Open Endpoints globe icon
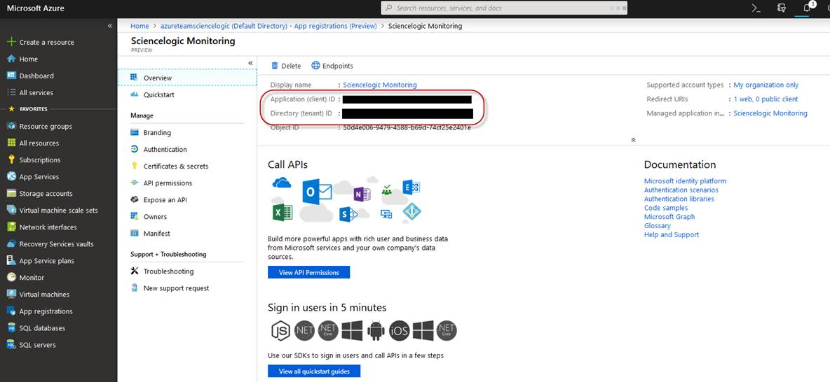The image size is (830, 382). pos(315,66)
